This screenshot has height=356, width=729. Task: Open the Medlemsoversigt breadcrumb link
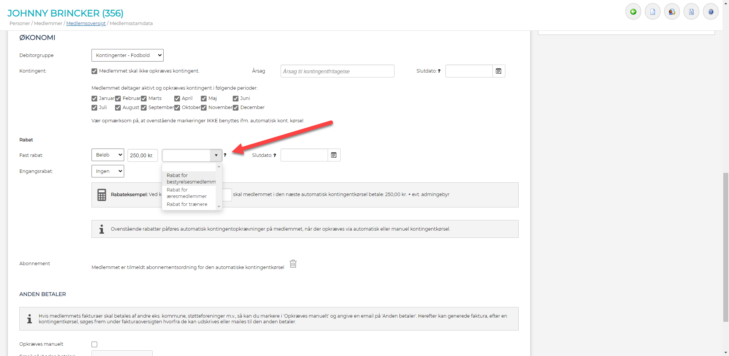click(x=86, y=24)
